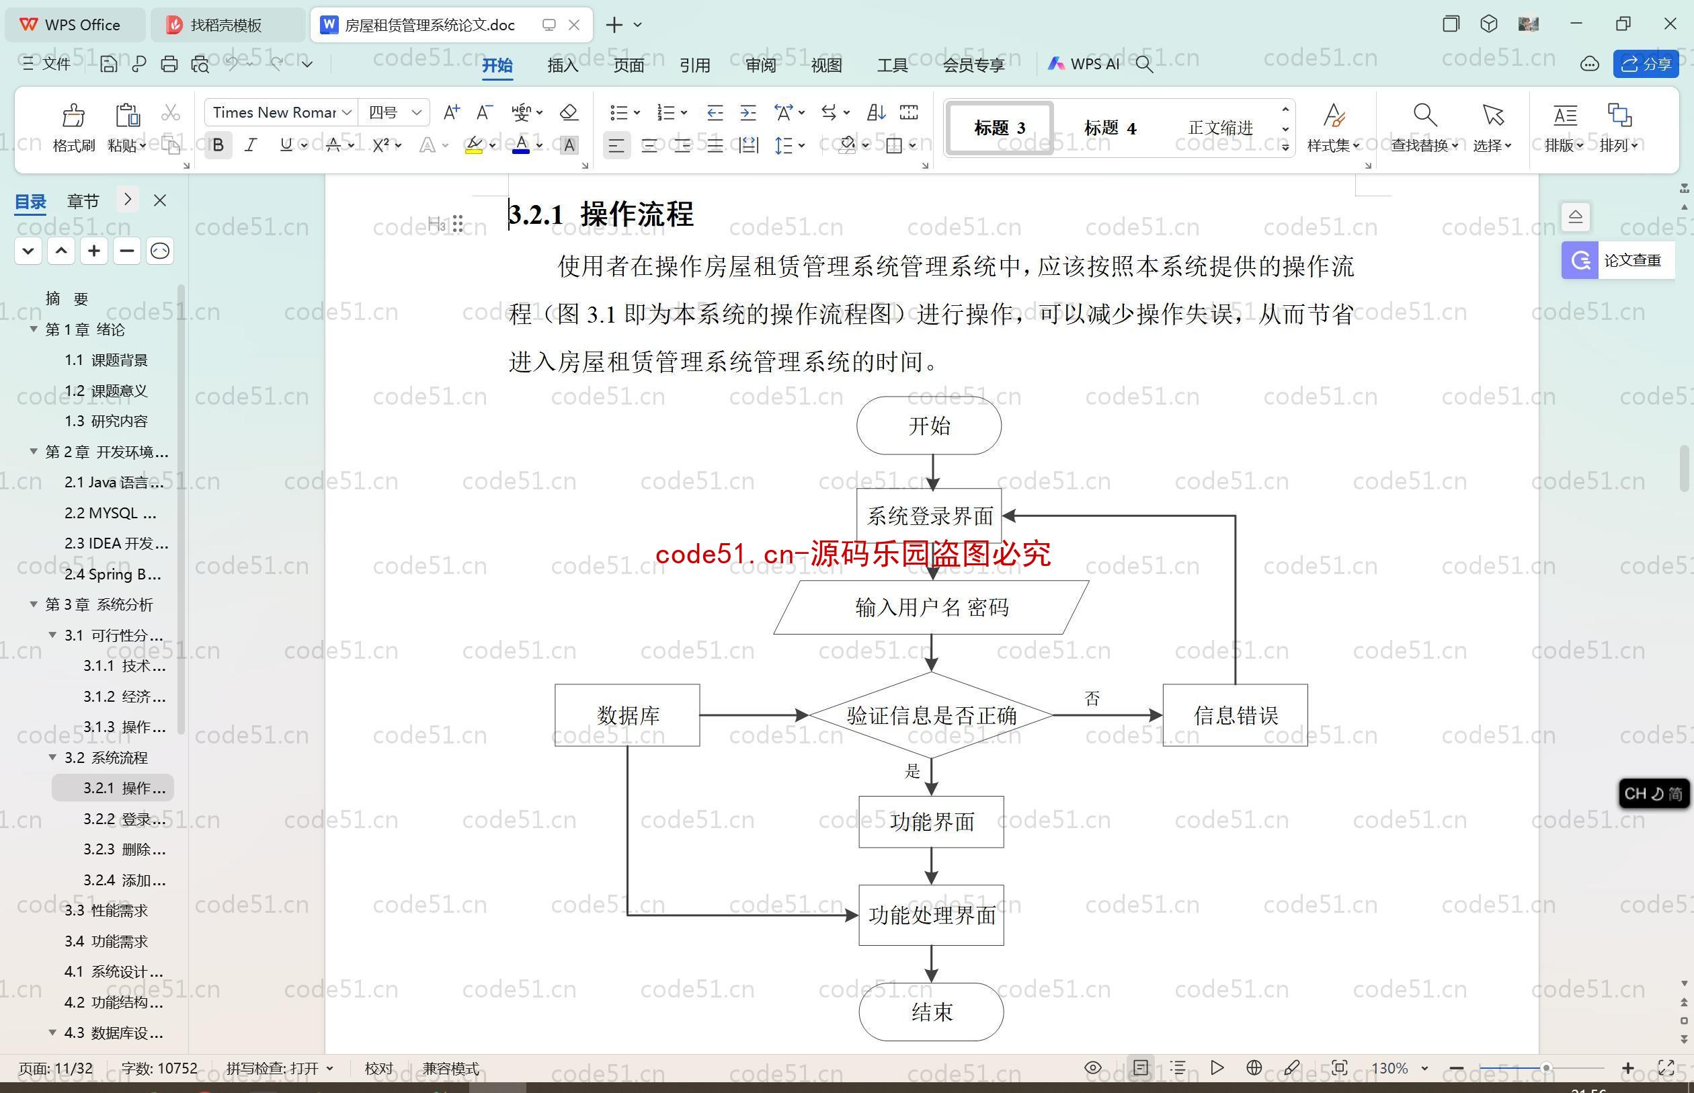The height and width of the screenshot is (1093, 1694).
Task: Click the WPS AI button
Action: 1084,65
